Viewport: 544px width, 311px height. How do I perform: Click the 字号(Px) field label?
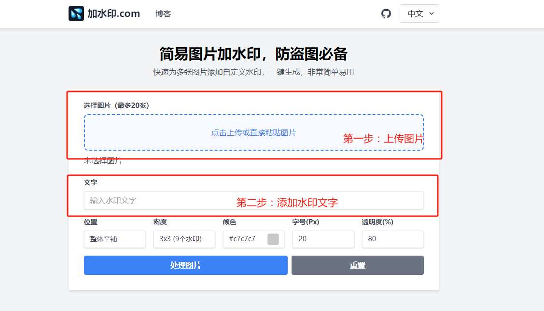click(x=306, y=222)
